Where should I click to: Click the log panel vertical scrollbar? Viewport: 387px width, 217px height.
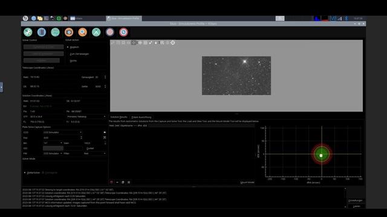pyautogui.click(x=345, y=198)
